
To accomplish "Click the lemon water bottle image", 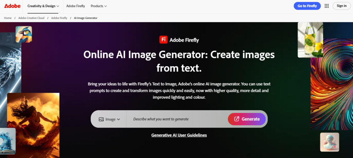I will (x=310, y=40).
